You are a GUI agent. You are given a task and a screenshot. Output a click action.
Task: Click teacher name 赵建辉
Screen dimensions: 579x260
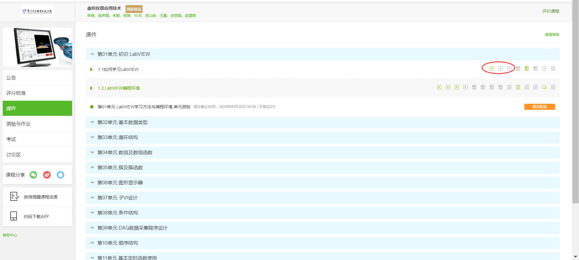pyautogui.click(x=190, y=16)
